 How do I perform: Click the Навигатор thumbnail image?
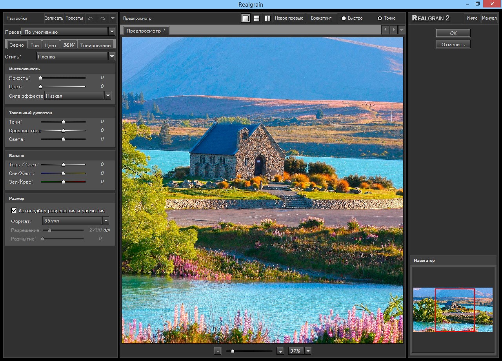[x=453, y=310]
